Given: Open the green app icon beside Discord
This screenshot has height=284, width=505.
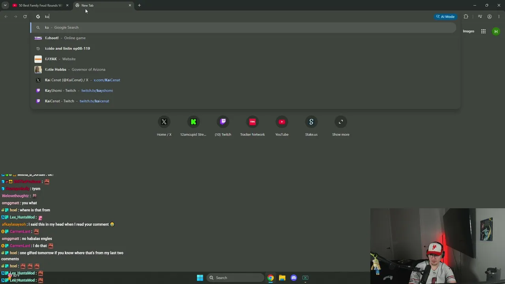Looking at the screenshot, I should 305,278.
